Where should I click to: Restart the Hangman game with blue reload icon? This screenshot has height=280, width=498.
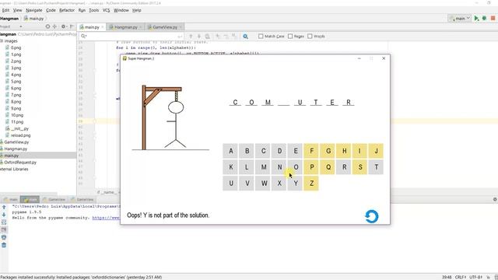point(372,216)
